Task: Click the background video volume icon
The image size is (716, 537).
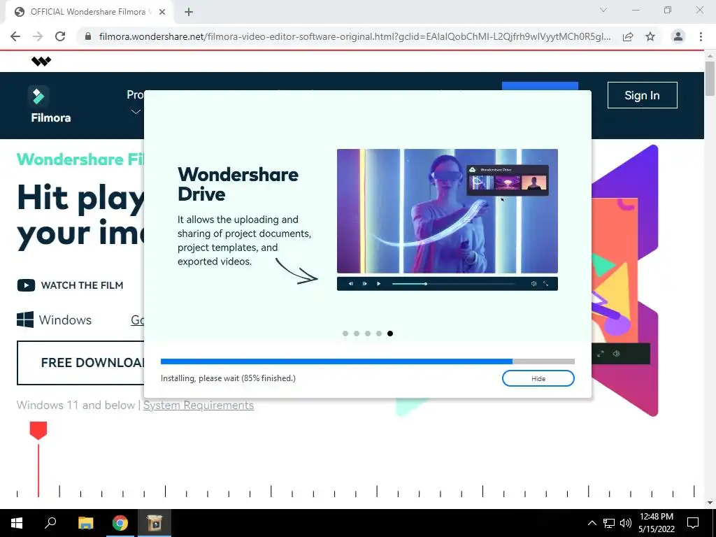Action: point(616,353)
